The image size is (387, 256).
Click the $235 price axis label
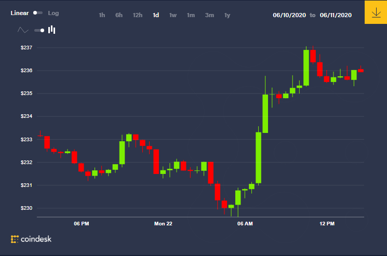click(x=26, y=93)
